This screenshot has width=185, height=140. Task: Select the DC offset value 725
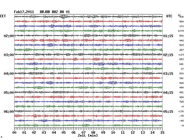click(182, 102)
